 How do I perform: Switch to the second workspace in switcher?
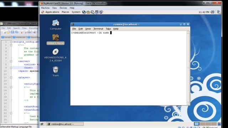pyautogui.click(x=202, y=124)
